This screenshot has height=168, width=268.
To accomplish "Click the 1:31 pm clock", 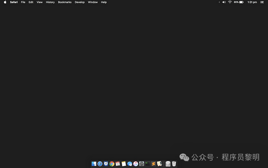I will [252, 2].
